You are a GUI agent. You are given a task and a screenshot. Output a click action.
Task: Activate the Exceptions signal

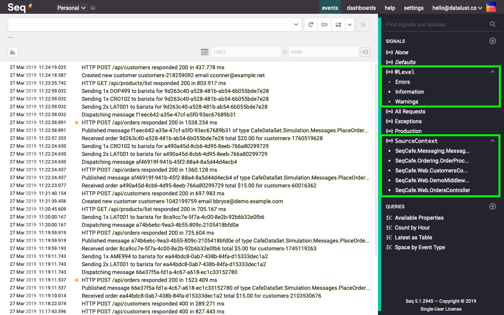(408, 121)
